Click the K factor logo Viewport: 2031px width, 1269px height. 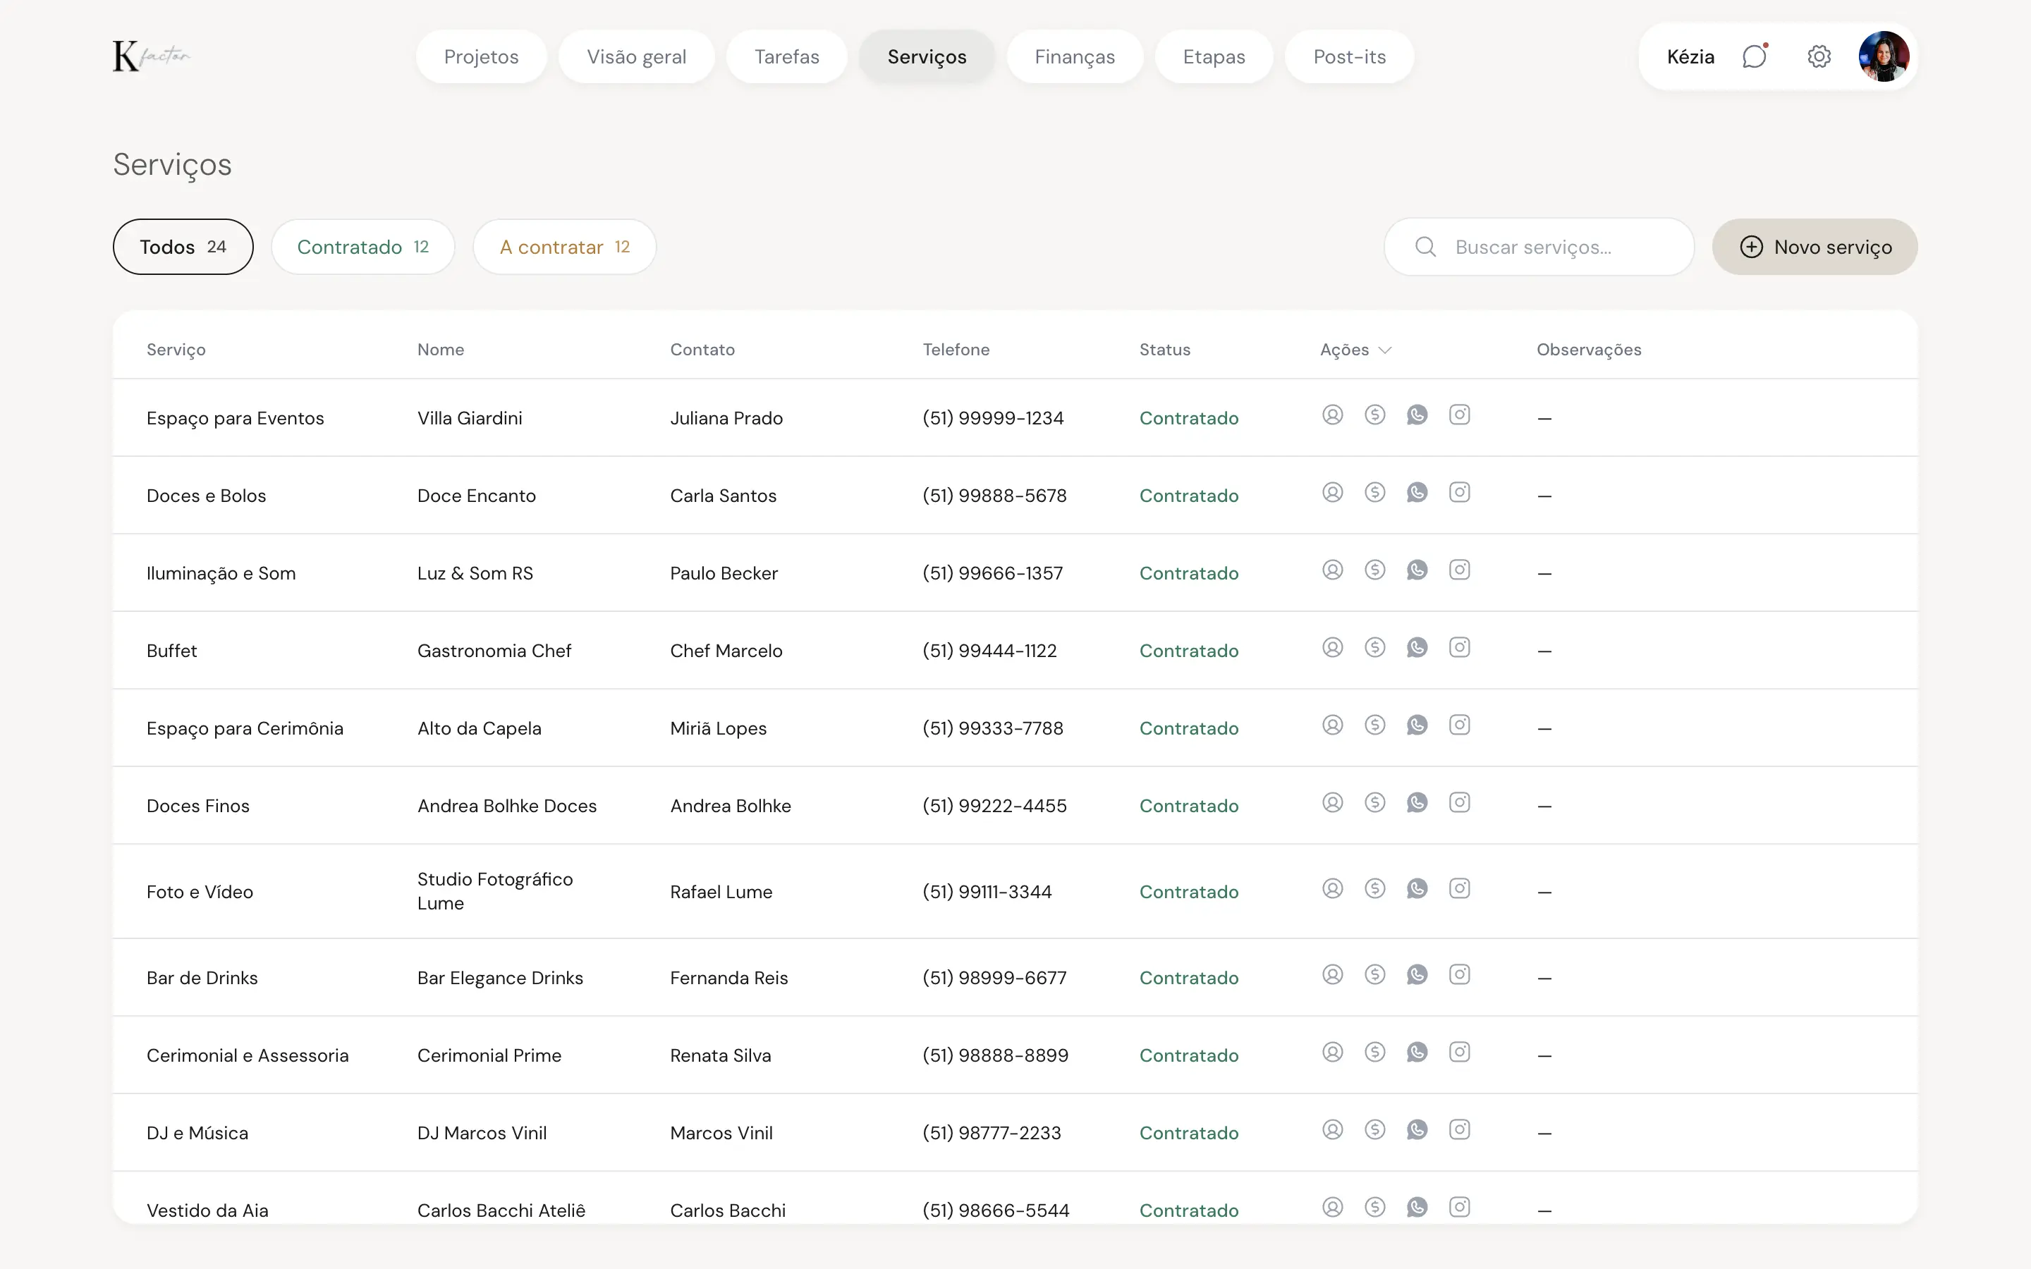point(152,56)
